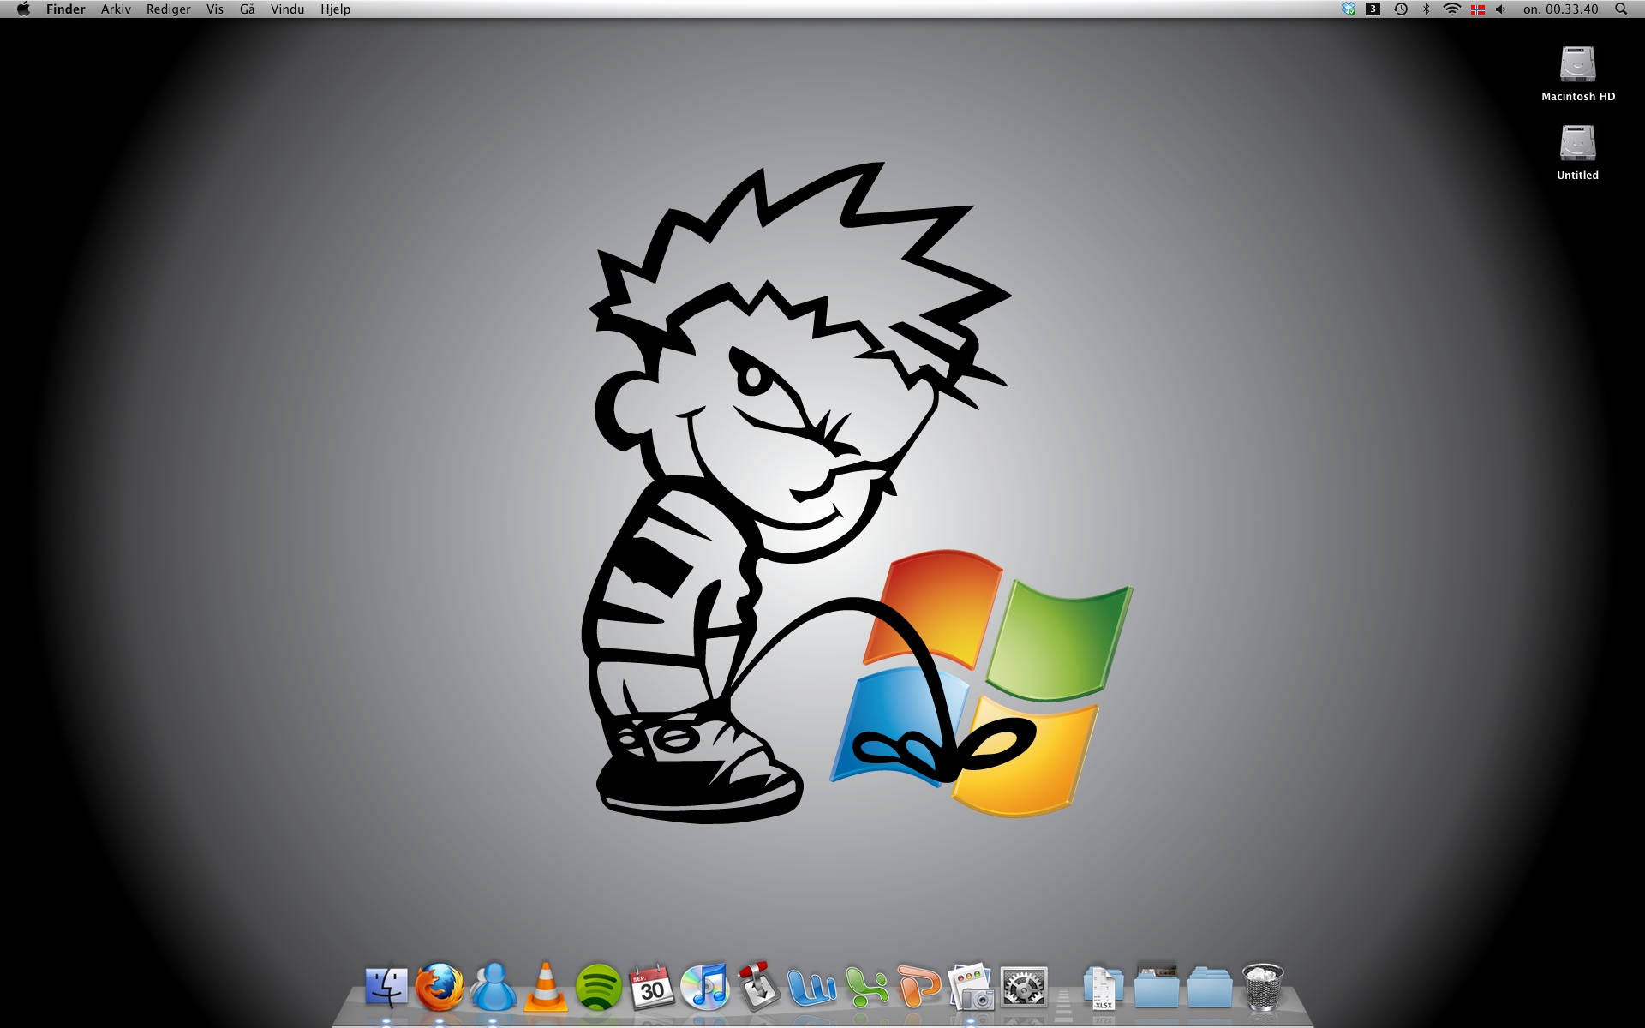Open the Trash in the Dock
Viewport: 1645px width, 1028px height.
click(1263, 987)
